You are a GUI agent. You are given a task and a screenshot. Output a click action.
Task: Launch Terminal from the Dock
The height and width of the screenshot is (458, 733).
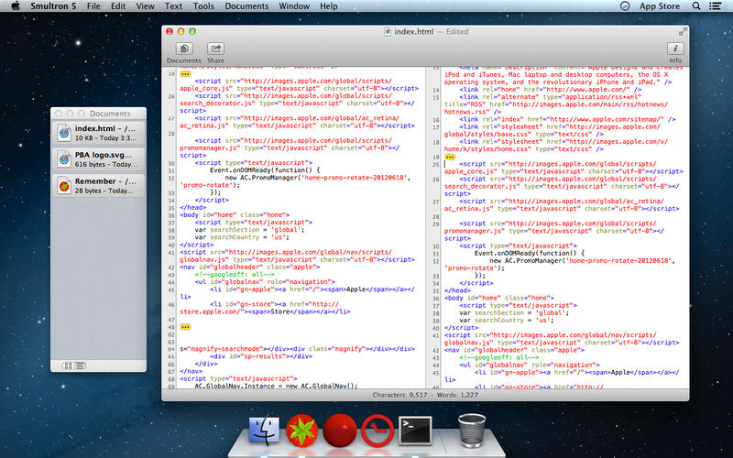(416, 429)
